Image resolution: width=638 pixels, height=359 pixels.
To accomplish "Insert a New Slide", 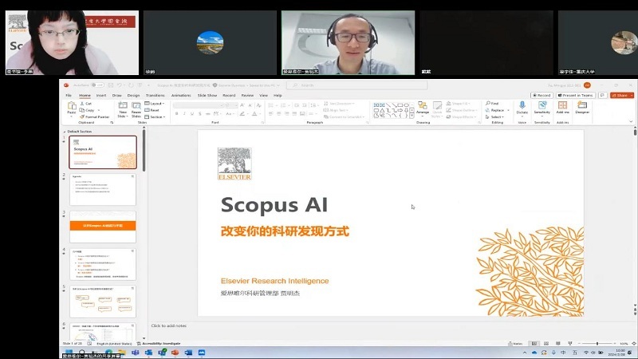I will [123, 109].
